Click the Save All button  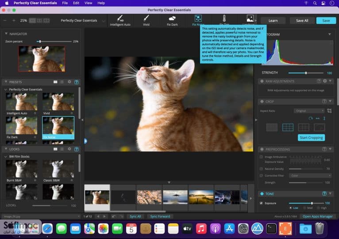[x=302, y=20]
